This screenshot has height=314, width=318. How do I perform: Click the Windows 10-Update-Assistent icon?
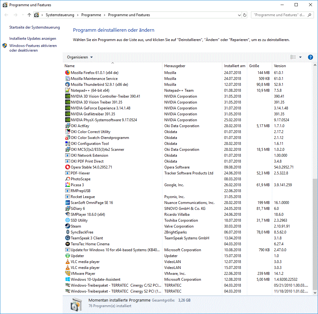(x=68, y=279)
